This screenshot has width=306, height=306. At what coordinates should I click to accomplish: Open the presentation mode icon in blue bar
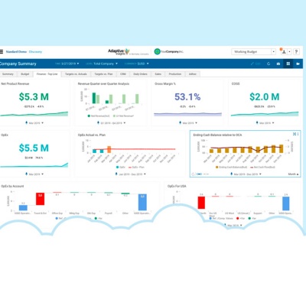click(298, 63)
